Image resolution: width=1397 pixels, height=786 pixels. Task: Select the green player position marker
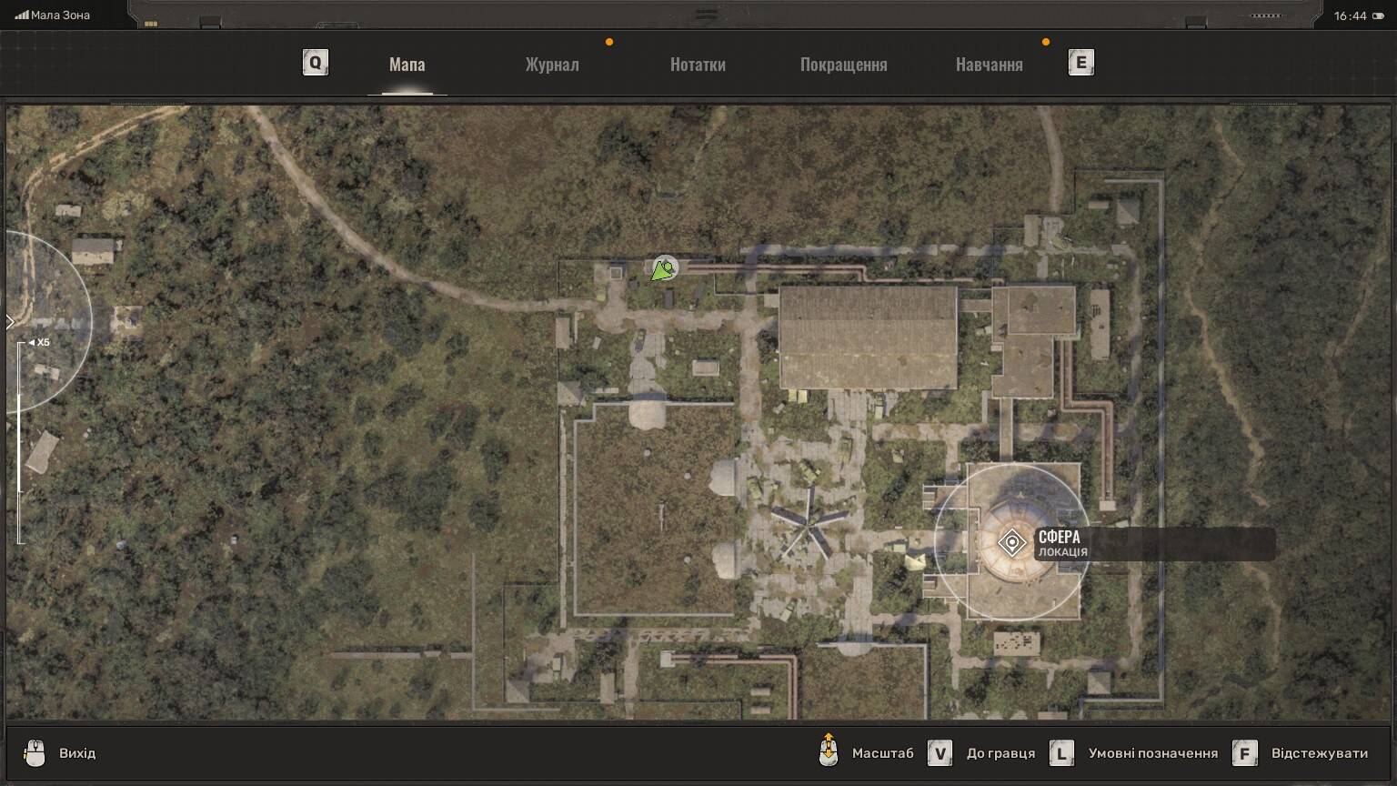[x=664, y=269]
